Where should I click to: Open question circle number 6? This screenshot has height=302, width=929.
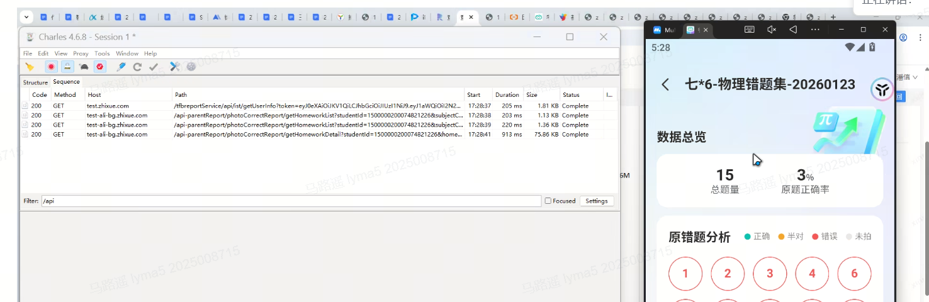[854, 274]
